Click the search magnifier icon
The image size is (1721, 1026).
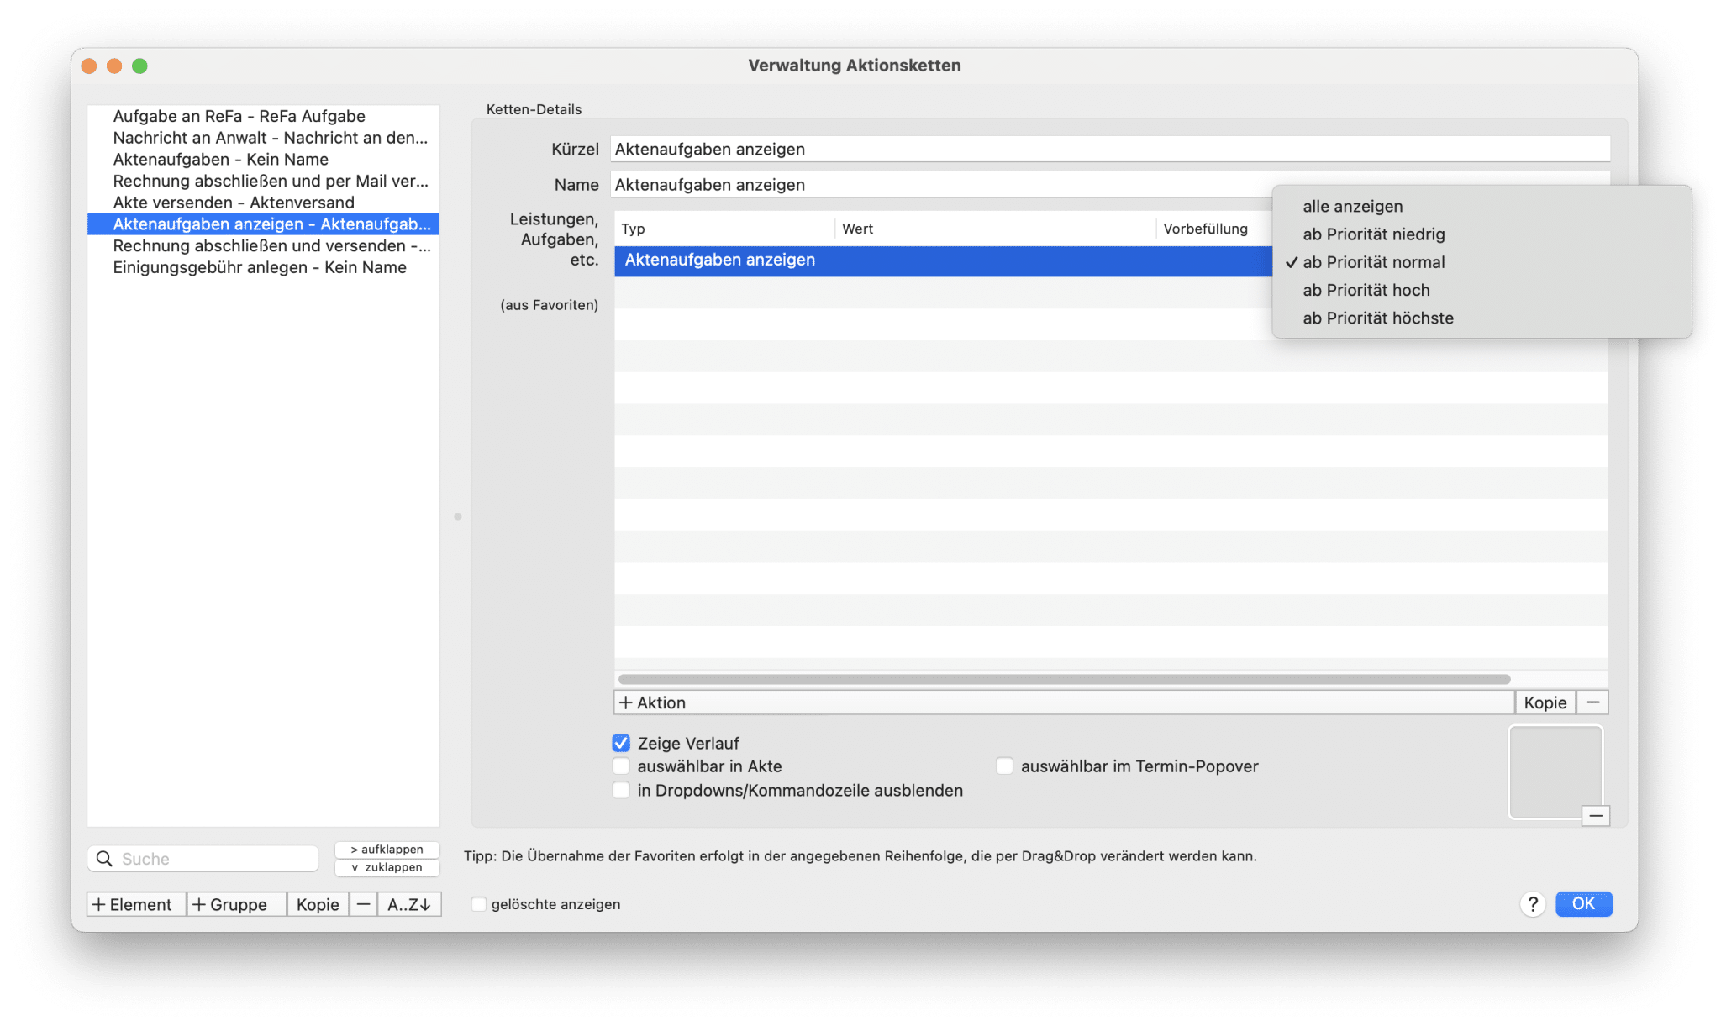104,858
